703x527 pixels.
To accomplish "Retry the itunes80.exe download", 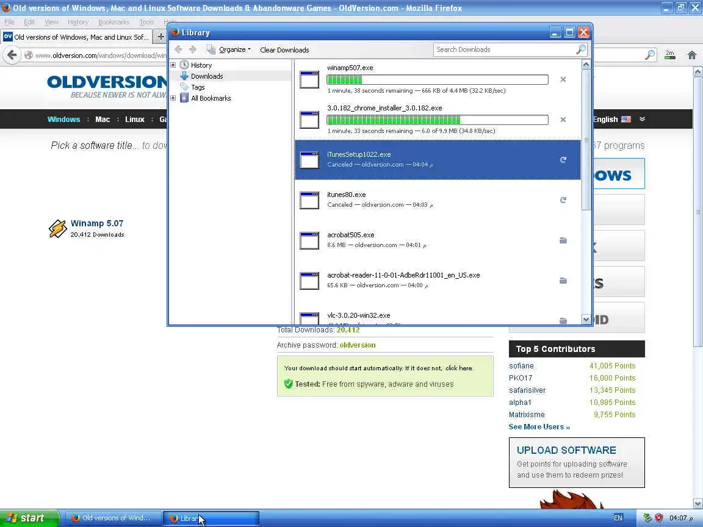I will pyautogui.click(x=563, y=200).
